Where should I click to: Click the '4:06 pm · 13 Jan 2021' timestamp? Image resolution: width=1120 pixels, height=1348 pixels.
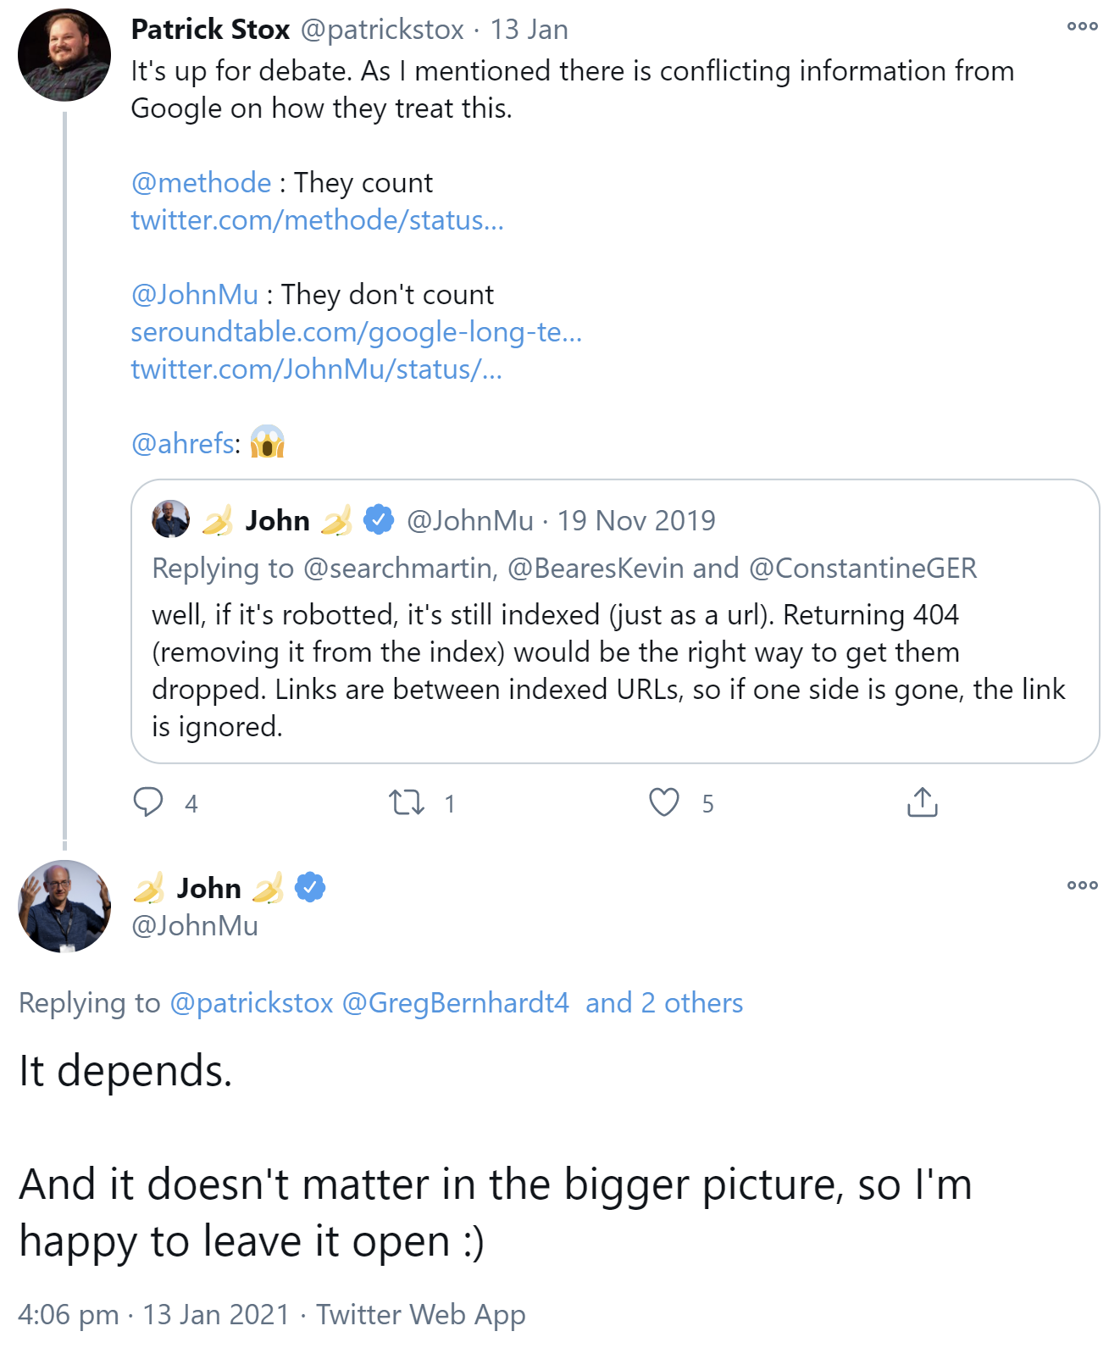pyautogui.click(x=153, y=1314)
